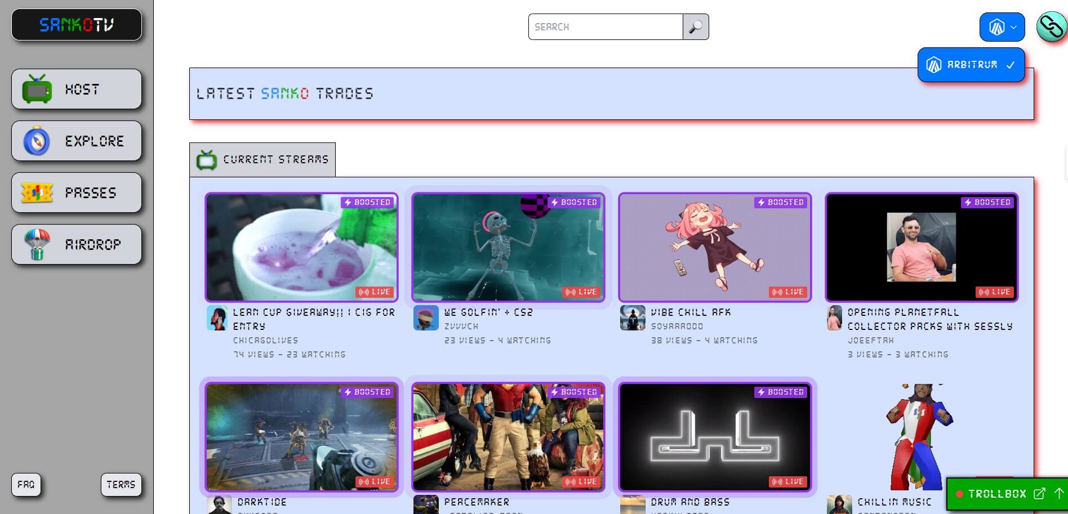Click the Boosted badge on We Golfin' stream
1068x514 pixels.
575,203
